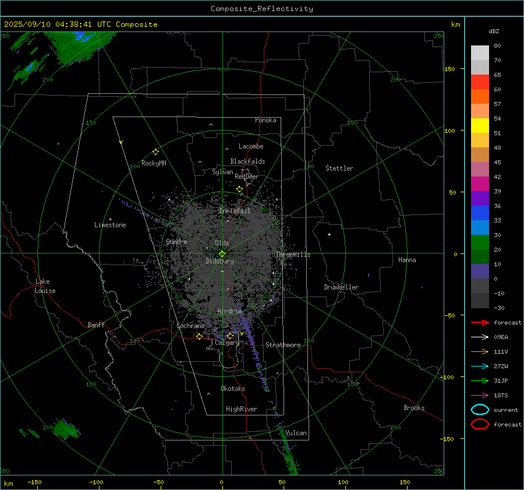524x490 pixels.
Task: Click the Composite_Reflectivity title
Action: point(262,9)
